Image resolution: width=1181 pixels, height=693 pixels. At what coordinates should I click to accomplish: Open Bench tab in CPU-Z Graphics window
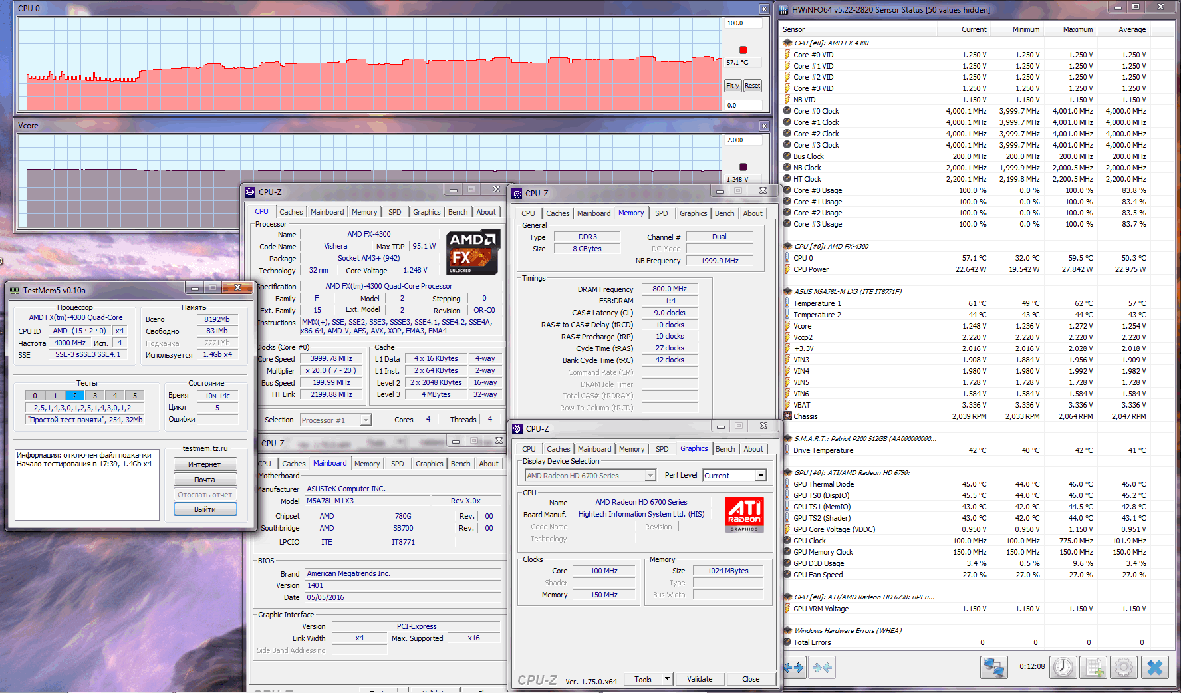coord(725,449)
